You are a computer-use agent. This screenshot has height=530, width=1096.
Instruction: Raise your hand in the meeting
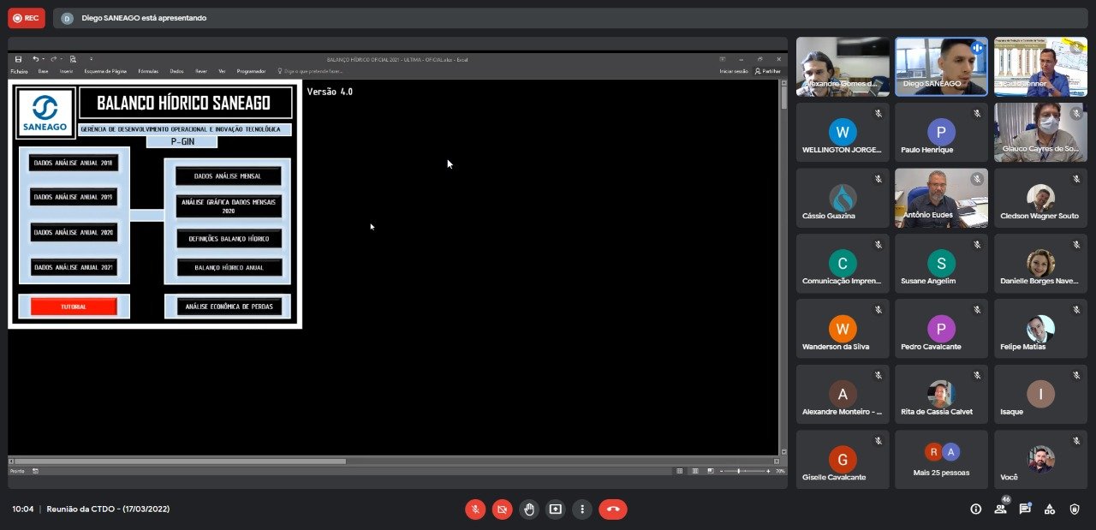tap(529, 509)
